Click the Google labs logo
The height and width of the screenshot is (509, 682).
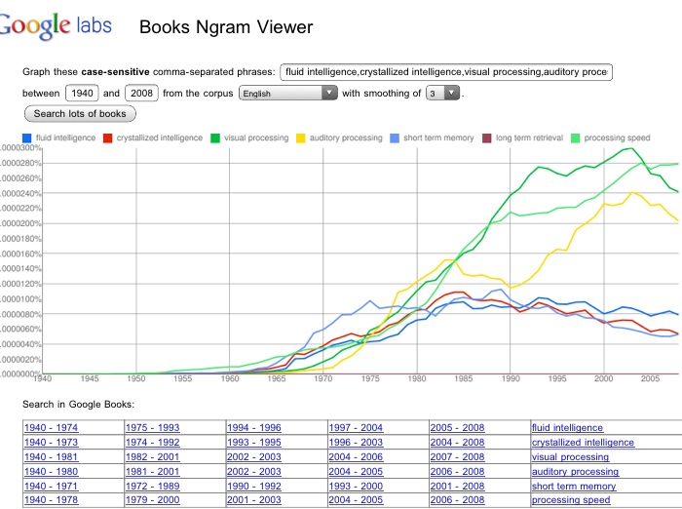click(x=56, y=25)
